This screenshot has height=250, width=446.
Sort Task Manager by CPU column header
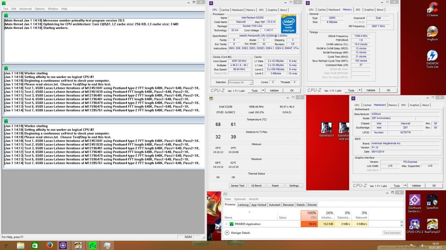pyautogui.click(x=309, y=215)
